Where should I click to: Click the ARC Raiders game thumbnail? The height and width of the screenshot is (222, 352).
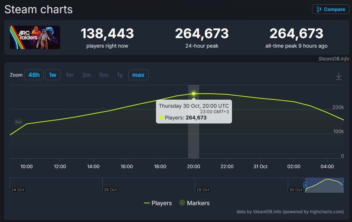pyautogui.click(x=35, y=37)
